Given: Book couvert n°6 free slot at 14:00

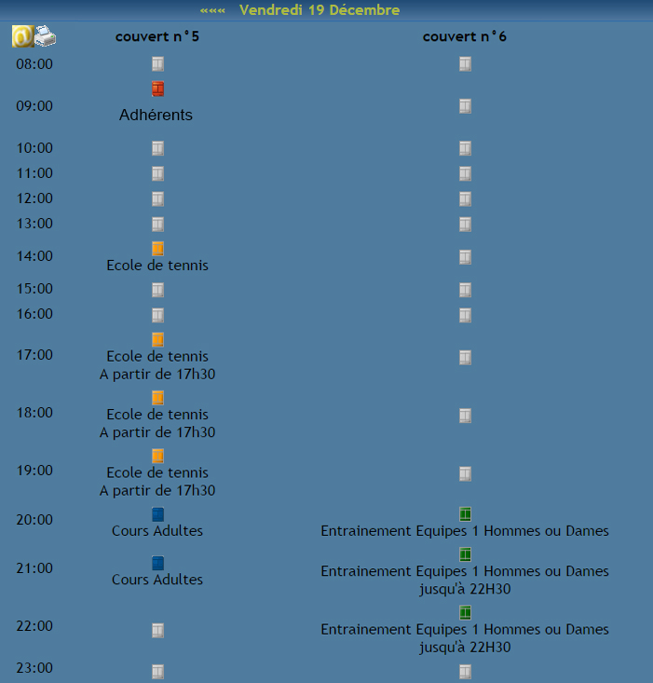Looking at the screenshot, I should click(466, 256).
